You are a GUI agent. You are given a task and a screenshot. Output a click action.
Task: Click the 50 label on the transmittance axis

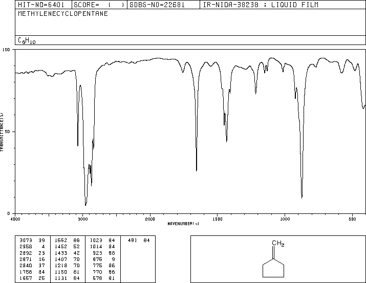point(8,132)
